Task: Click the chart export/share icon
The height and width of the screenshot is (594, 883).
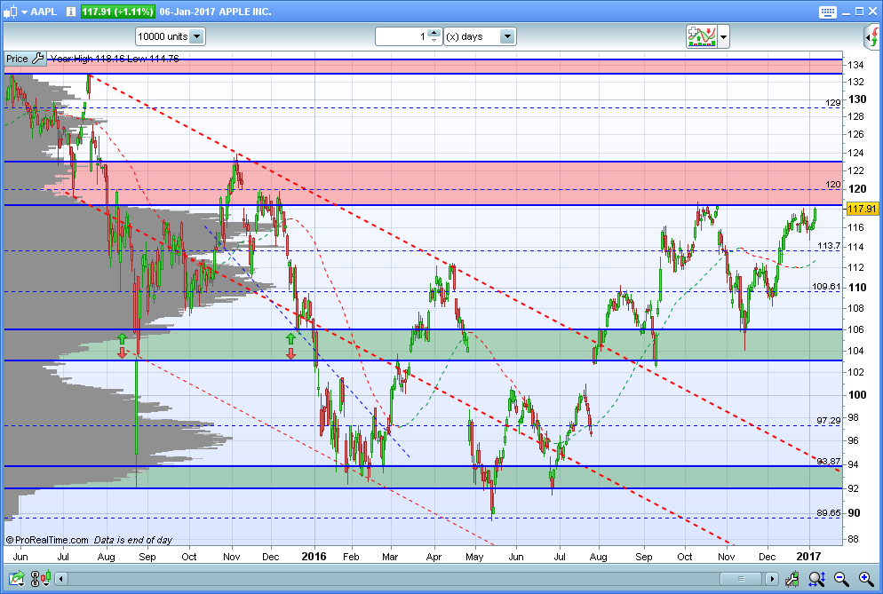Action: [x=17, y=578]
